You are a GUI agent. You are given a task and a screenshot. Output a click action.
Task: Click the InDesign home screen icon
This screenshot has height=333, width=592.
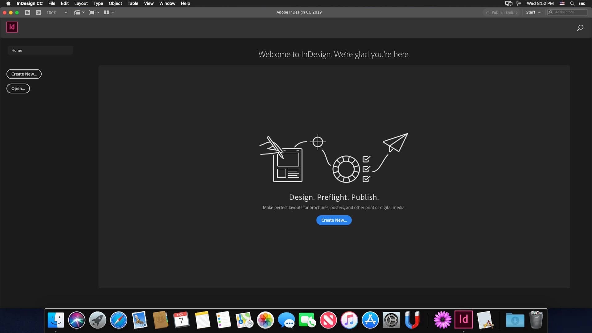12,27
